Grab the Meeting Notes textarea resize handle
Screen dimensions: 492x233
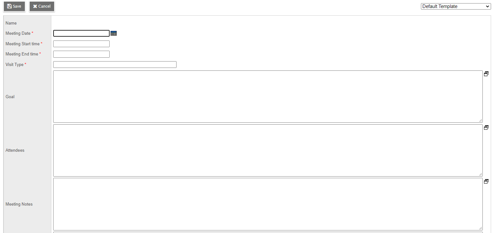pos(481,228)
